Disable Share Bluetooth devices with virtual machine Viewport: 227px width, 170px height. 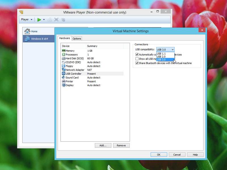pos(137,63)
